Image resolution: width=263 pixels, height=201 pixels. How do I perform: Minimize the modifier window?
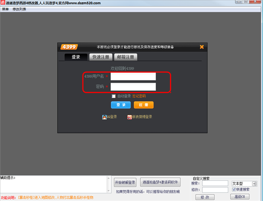(239, 2)
